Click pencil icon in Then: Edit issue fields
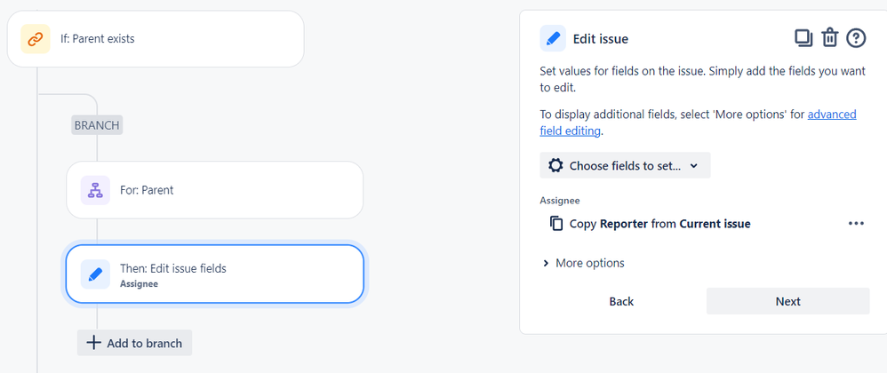Image resolution: width=887 pixels, height=373 pixels. pyautogui.click(x=95, y=274)
